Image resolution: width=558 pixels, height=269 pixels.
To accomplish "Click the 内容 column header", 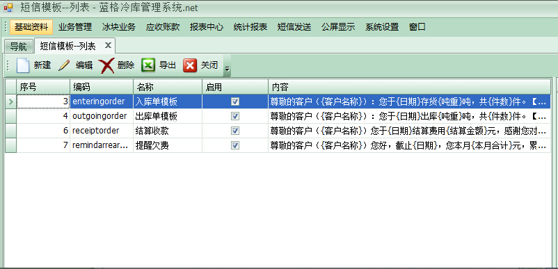I will (x=409, y=87).
